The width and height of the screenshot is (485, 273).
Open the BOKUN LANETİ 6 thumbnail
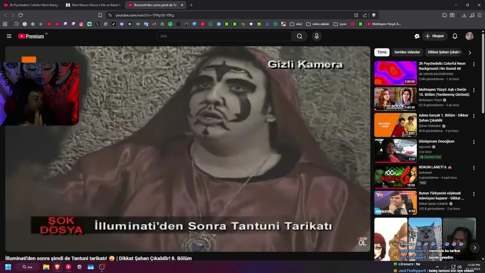396,176
